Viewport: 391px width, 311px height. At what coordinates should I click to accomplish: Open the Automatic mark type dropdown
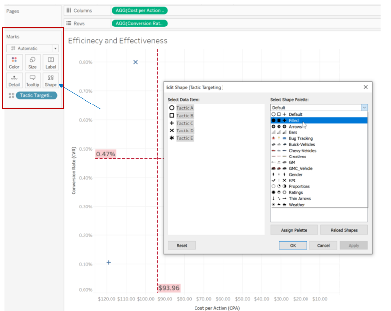(x=33, y=48)
